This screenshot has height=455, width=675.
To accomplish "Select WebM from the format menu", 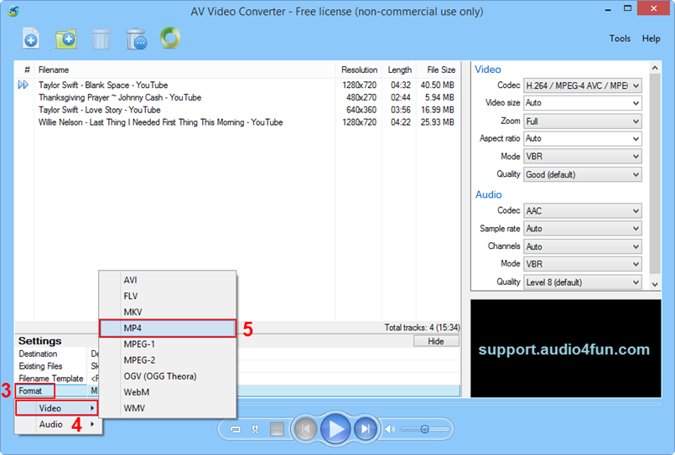I will (x=168, y=392).
